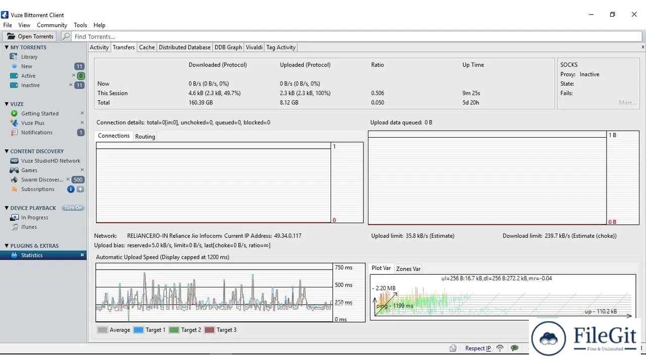Screen dimensions: 646x363
Task: Click the Vuze Plus frog icon
Action: [14, 123]
